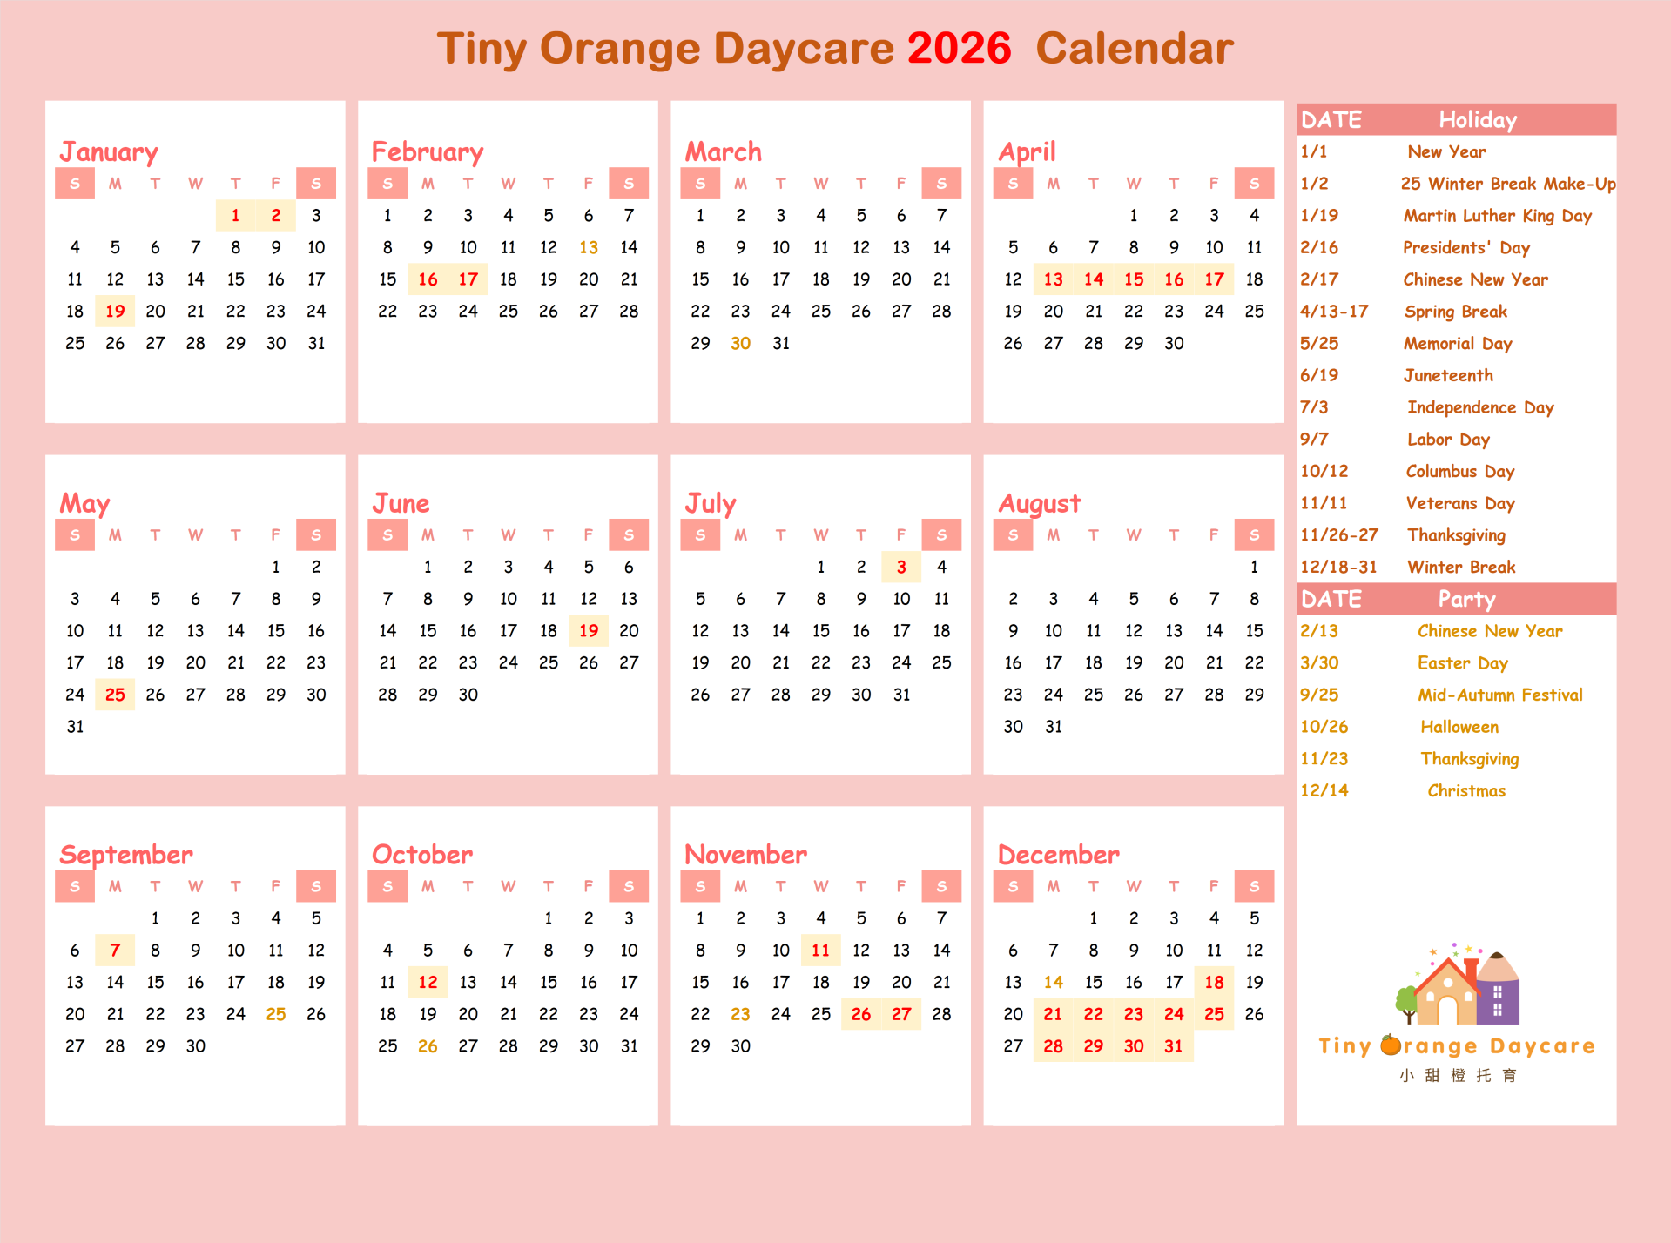Viewport: 1671px width, 1243px height.
Task: Click September 7 Labor Day cell
Action: [x=115, y=951]
